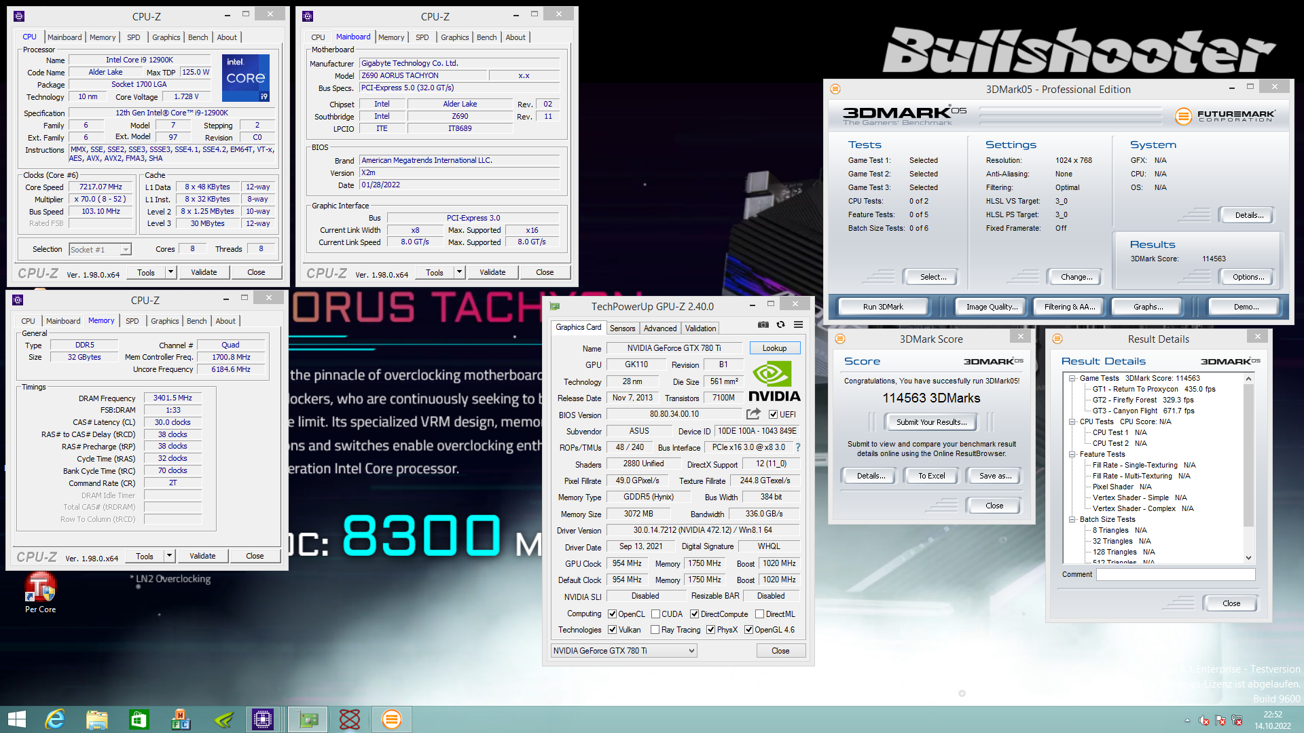Click GPU-Z refresh icon

(781, 325)
